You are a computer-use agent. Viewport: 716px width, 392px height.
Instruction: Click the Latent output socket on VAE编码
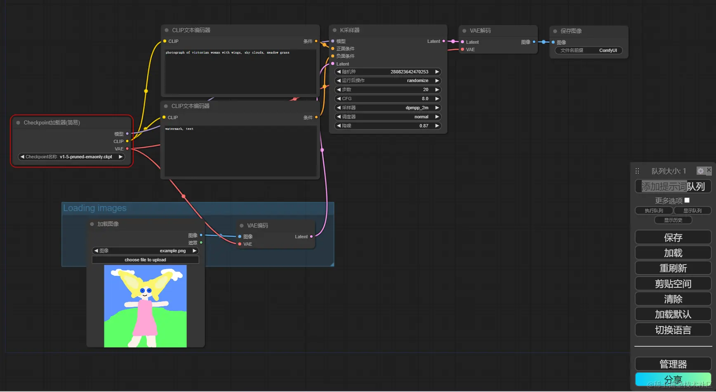point(311,237)
